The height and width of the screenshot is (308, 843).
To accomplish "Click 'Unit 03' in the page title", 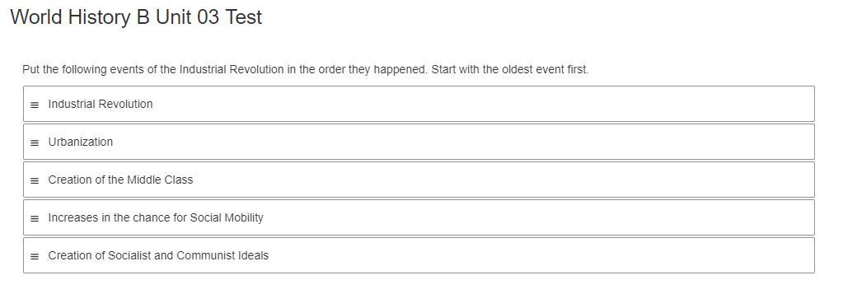I will [x=188, y=17].
